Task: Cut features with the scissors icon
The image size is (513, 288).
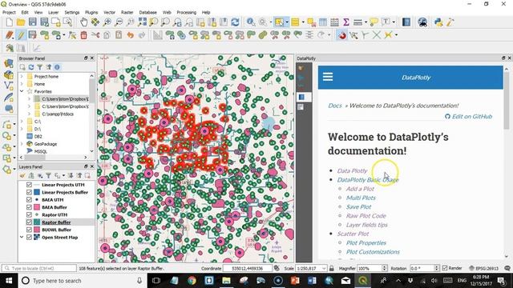Action: (95, 35)
